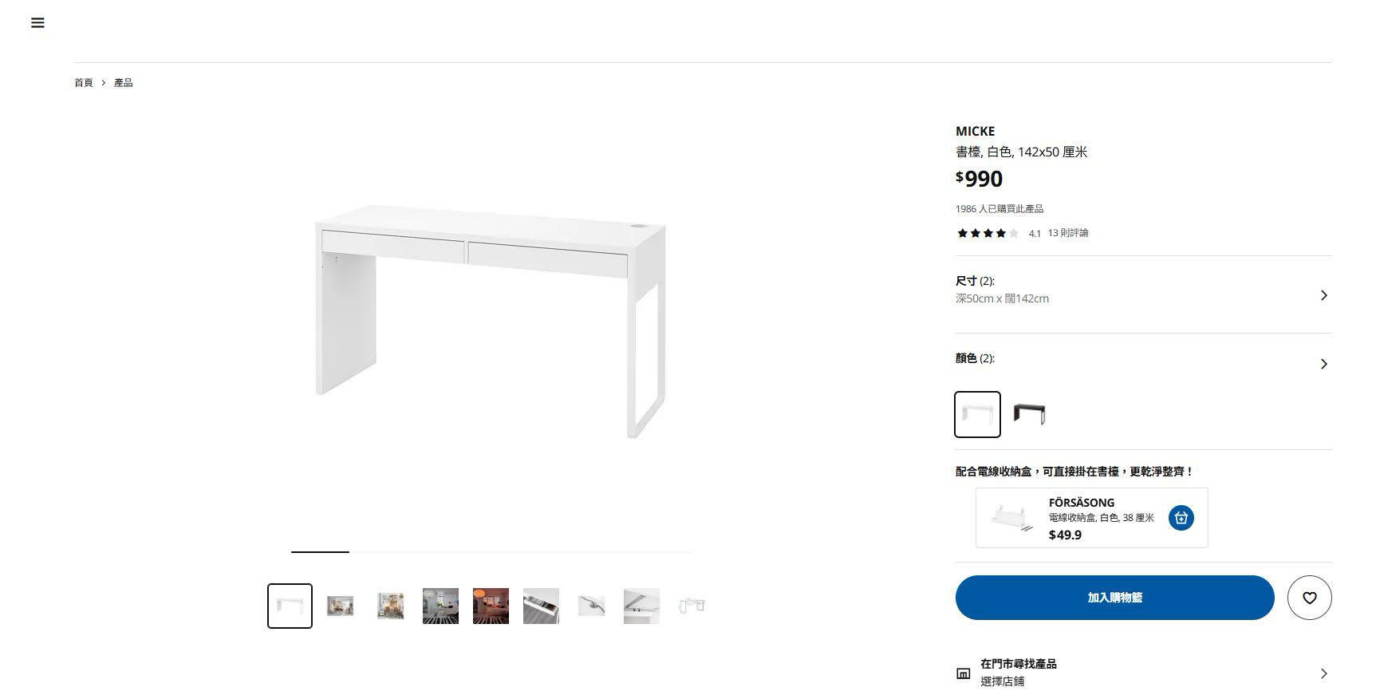The height and width of the screenshot is (699, 1380).
Task: Click the star rating icons
Action: point(988,234)
